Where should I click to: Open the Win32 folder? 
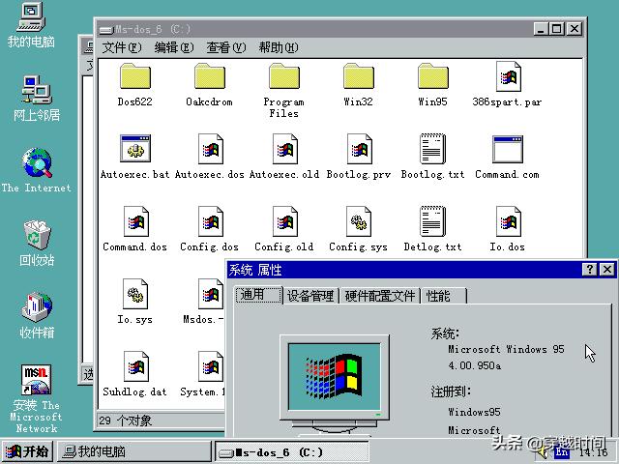coord(359,76)
